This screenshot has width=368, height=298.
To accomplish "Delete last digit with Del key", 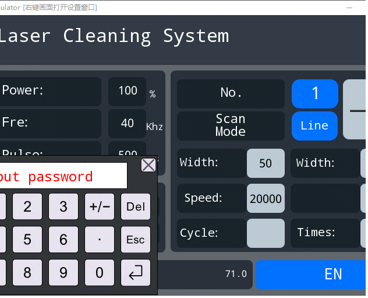I will coord(136,206).
